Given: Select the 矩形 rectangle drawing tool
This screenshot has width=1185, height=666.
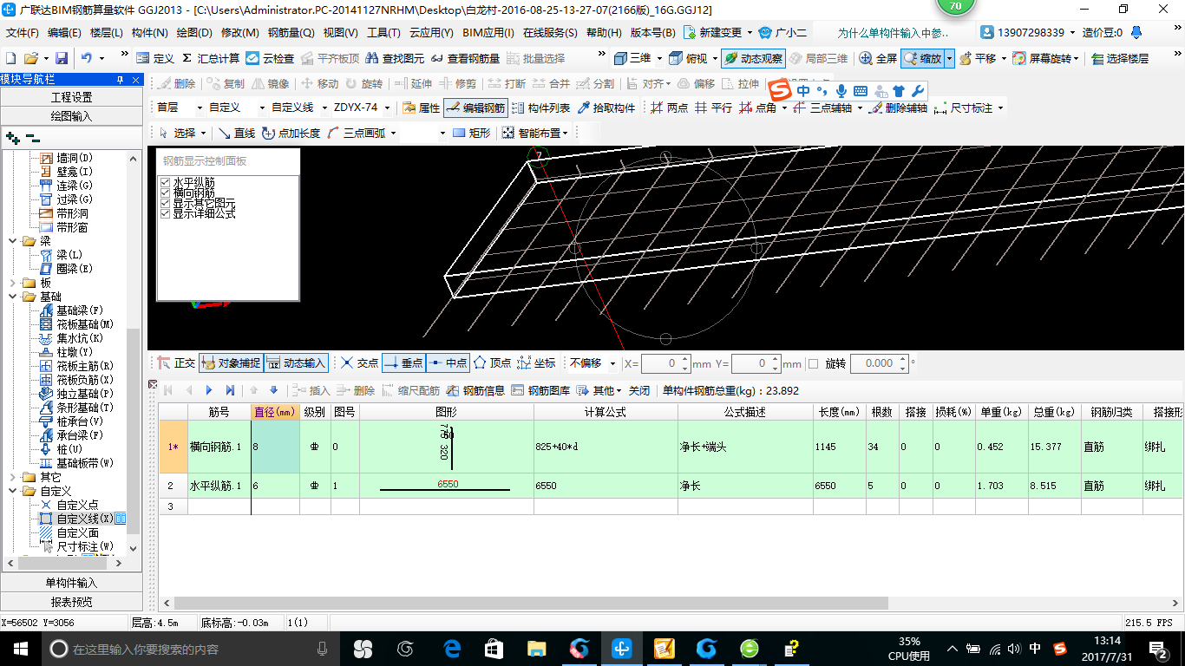Looking at the screenshot, I should [472, 133].
